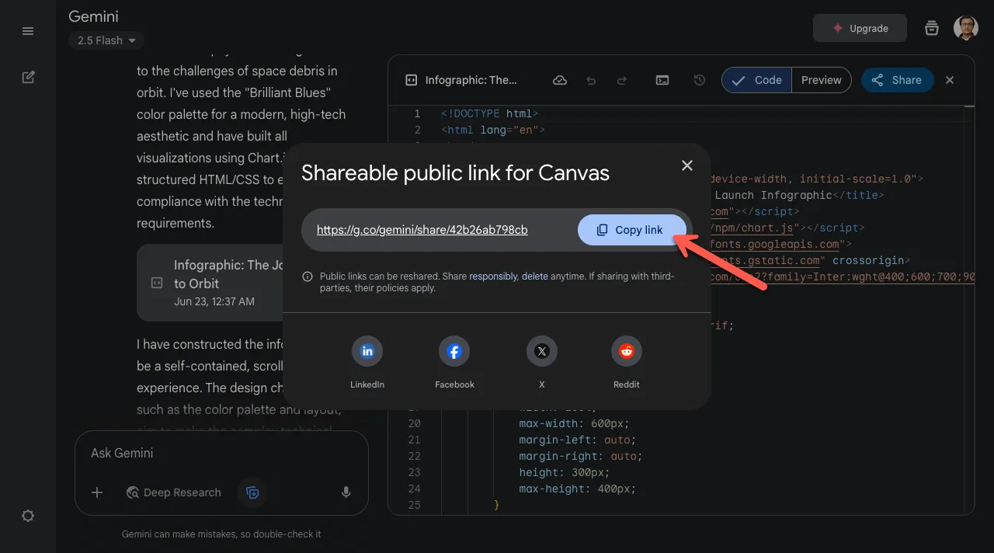Redo the Canvas change
Screen dimensions: 994x553
coord(621,80)
